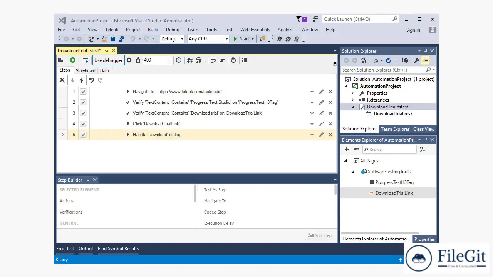Open the Analyze menu
Screen dimensions: 493x277
[285, 30]
